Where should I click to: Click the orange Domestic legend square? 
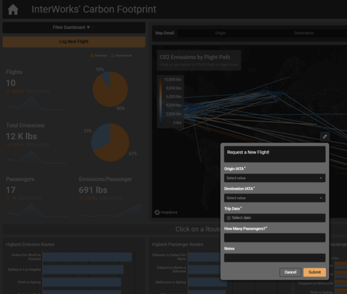click(92, 56)
